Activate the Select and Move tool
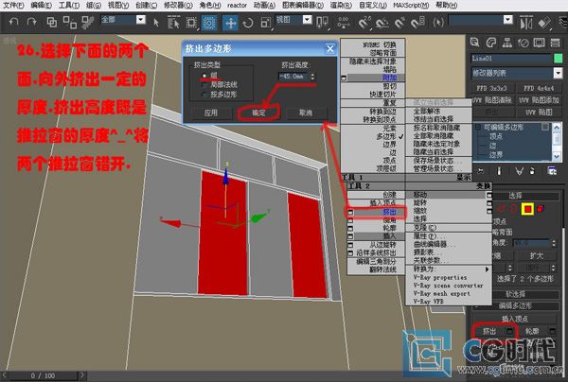The image size is (568, 382). [x=230, y=23]
